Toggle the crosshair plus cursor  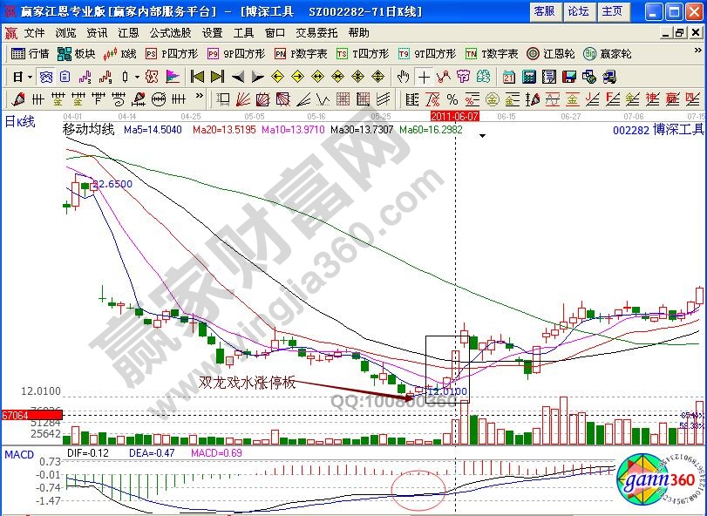425,76
